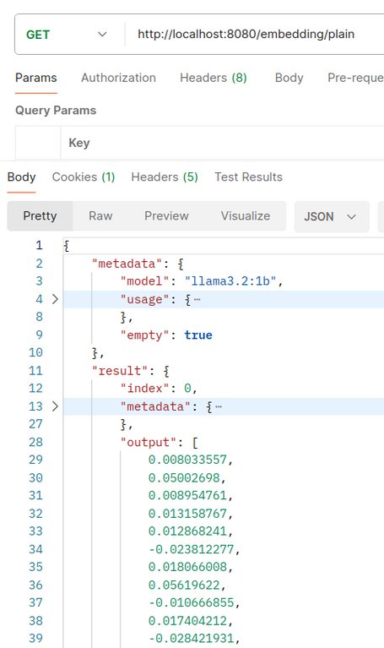Click the value 0.05619622

184,585
